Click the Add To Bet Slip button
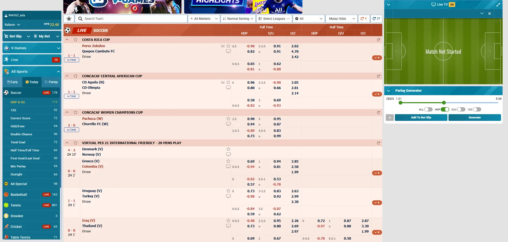 421,117
